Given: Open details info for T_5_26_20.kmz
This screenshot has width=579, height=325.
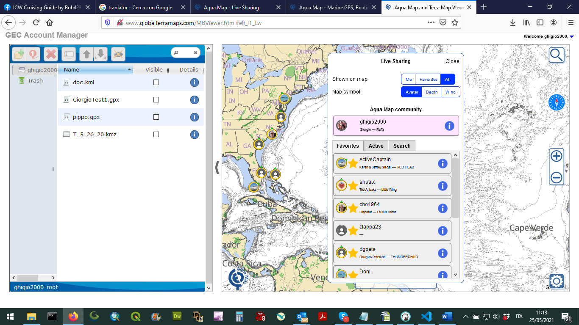Looking at the screenshot, I should tap(195, 135).
